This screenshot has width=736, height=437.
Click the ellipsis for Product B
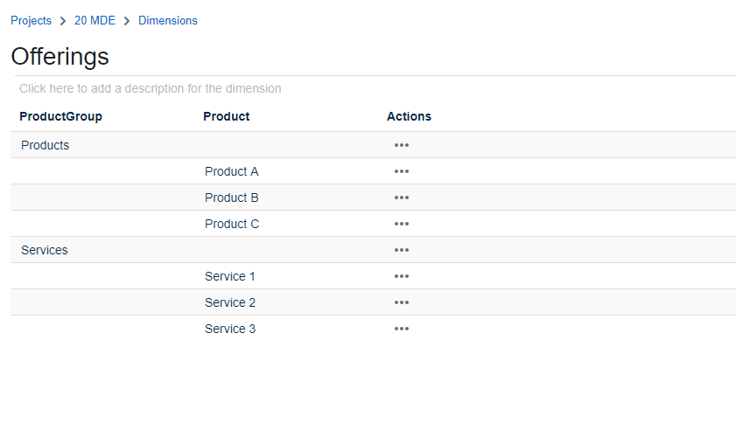point(402,198)
